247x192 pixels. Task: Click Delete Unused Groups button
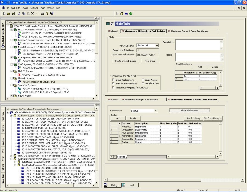tap(125, 61)
